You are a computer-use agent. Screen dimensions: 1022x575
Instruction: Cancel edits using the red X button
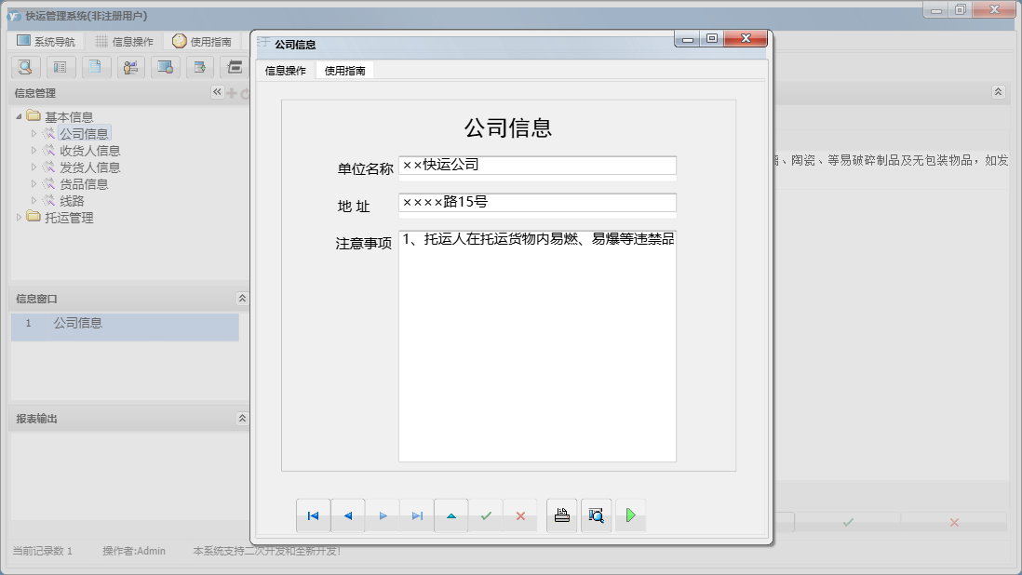coord(521,515)
